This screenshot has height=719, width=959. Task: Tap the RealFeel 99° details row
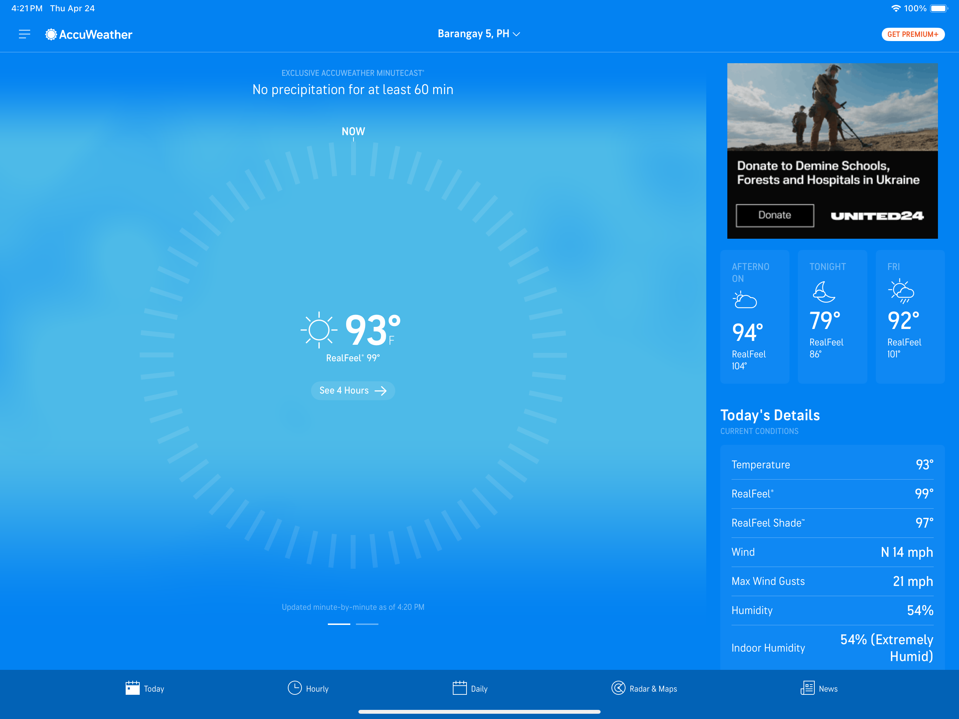tap(832, 494)
